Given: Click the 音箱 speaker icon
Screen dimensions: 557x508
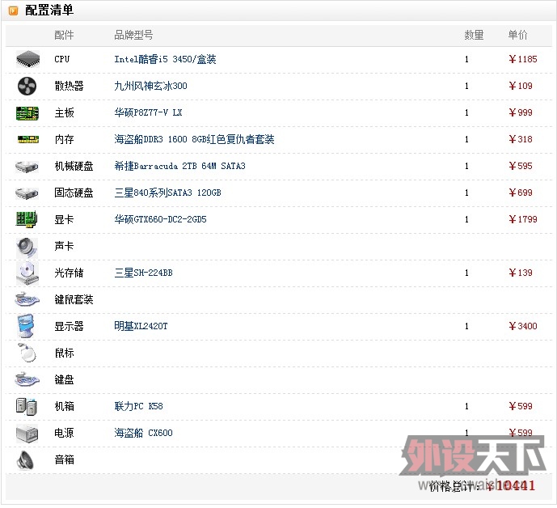Looking at the screenshot, I should click(x=25, y=460).
